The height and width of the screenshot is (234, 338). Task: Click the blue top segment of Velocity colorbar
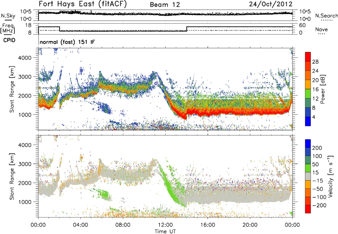tap(308, 144)
